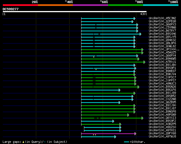The width and height of the screenshot is (181, 144).
Task: Click the cyan ~100% identity legend segment
Action: pos(161,5)
